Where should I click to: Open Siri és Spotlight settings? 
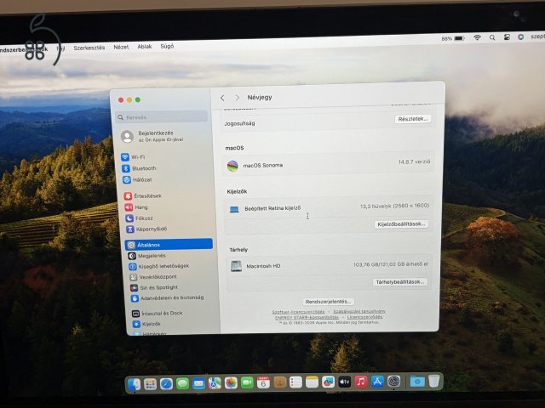154,287
